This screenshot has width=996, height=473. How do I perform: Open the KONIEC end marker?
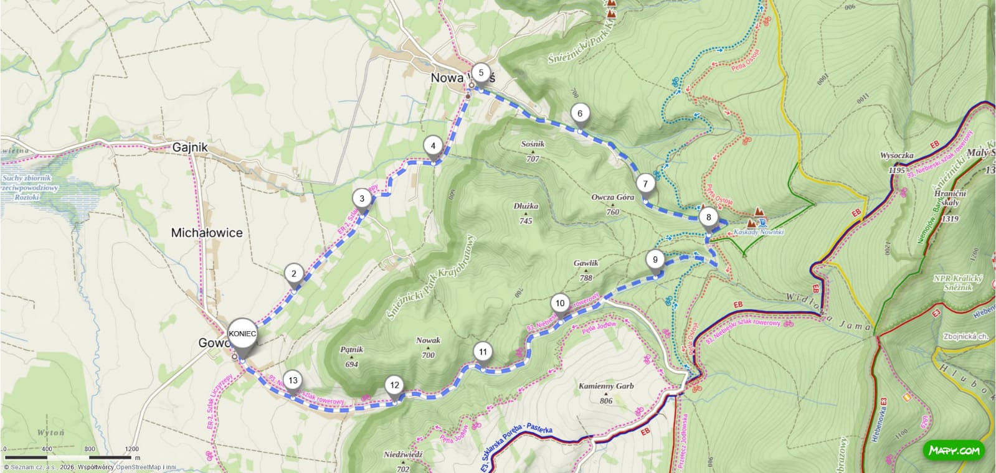242,334
